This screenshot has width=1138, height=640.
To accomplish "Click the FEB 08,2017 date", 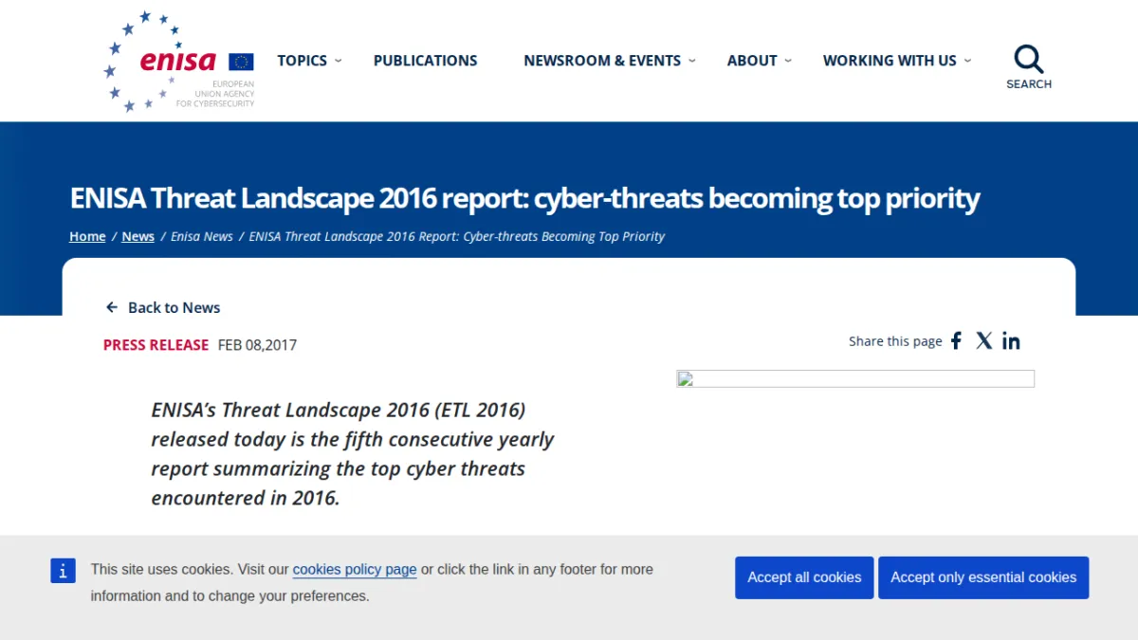I will coord(257,345).
